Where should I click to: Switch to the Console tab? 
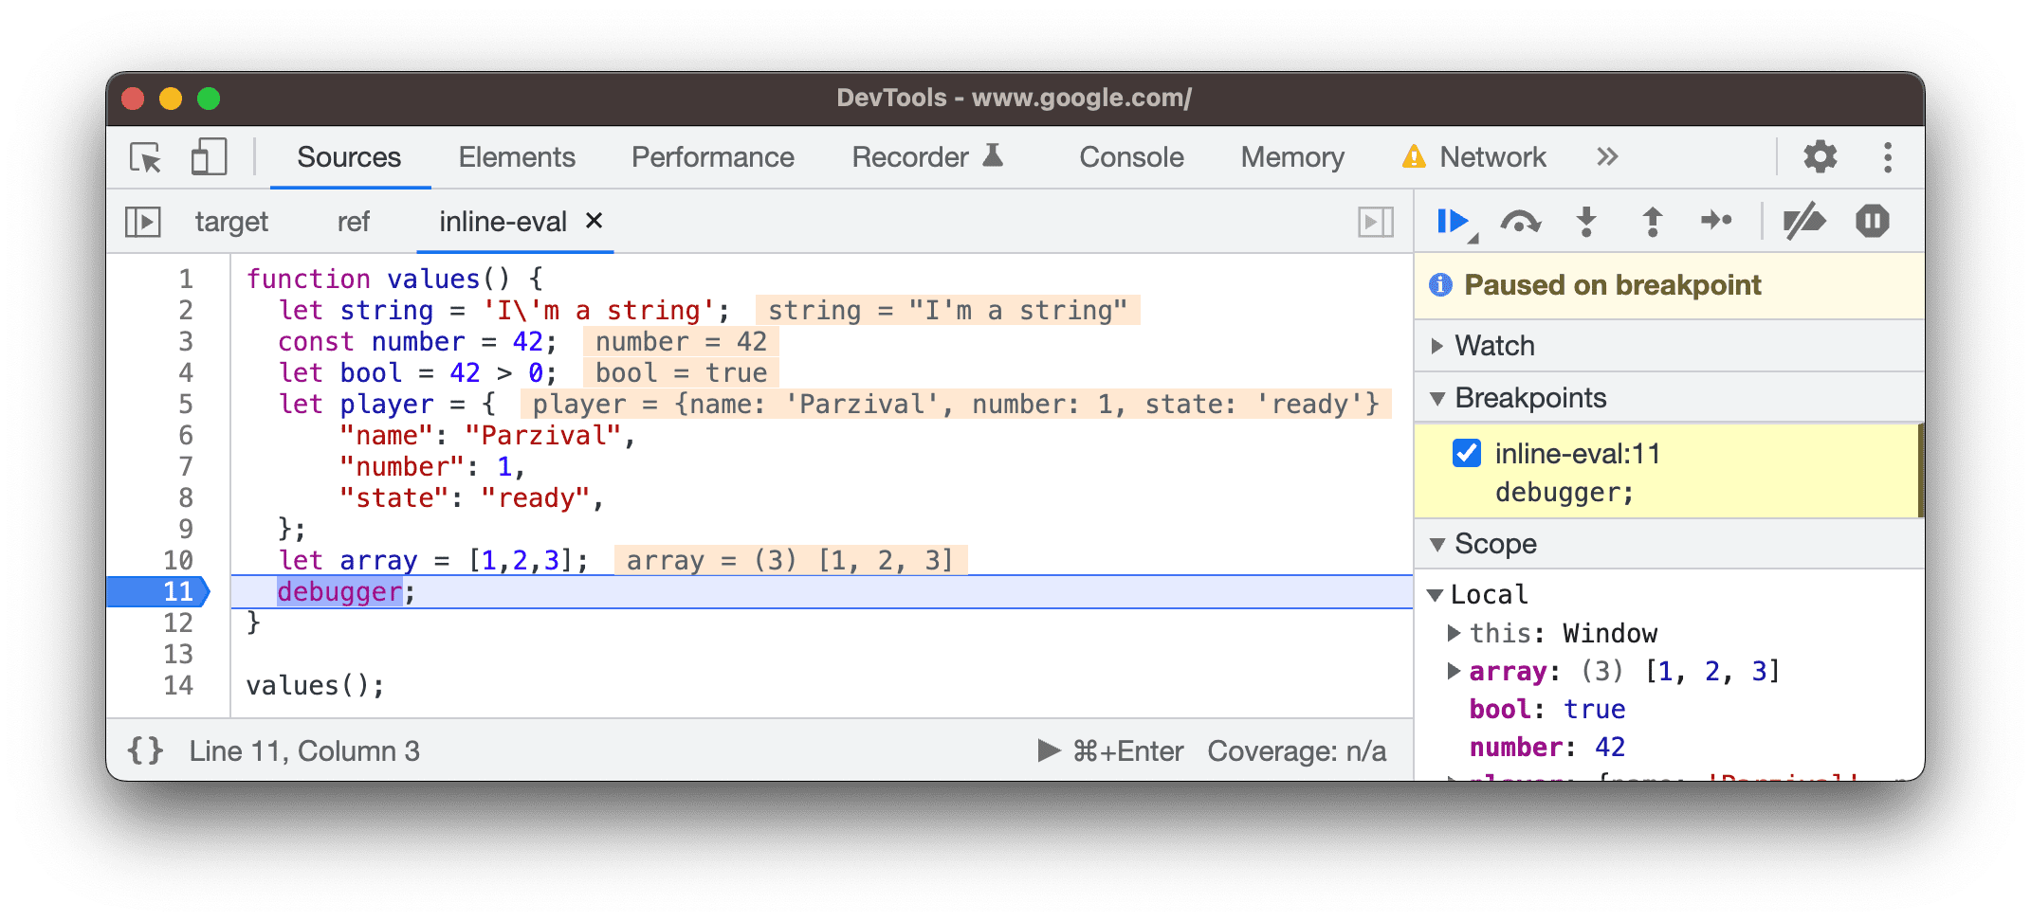(x=1130, y=156)
